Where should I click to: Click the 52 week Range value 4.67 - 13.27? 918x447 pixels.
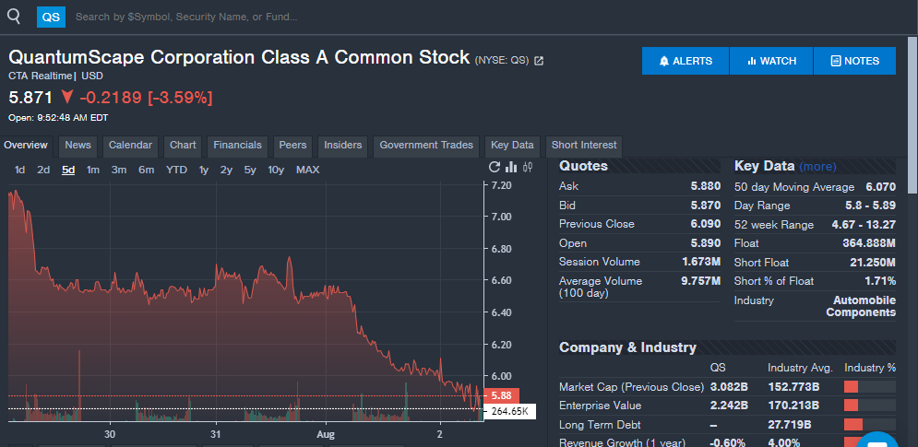tap(864, 225)
